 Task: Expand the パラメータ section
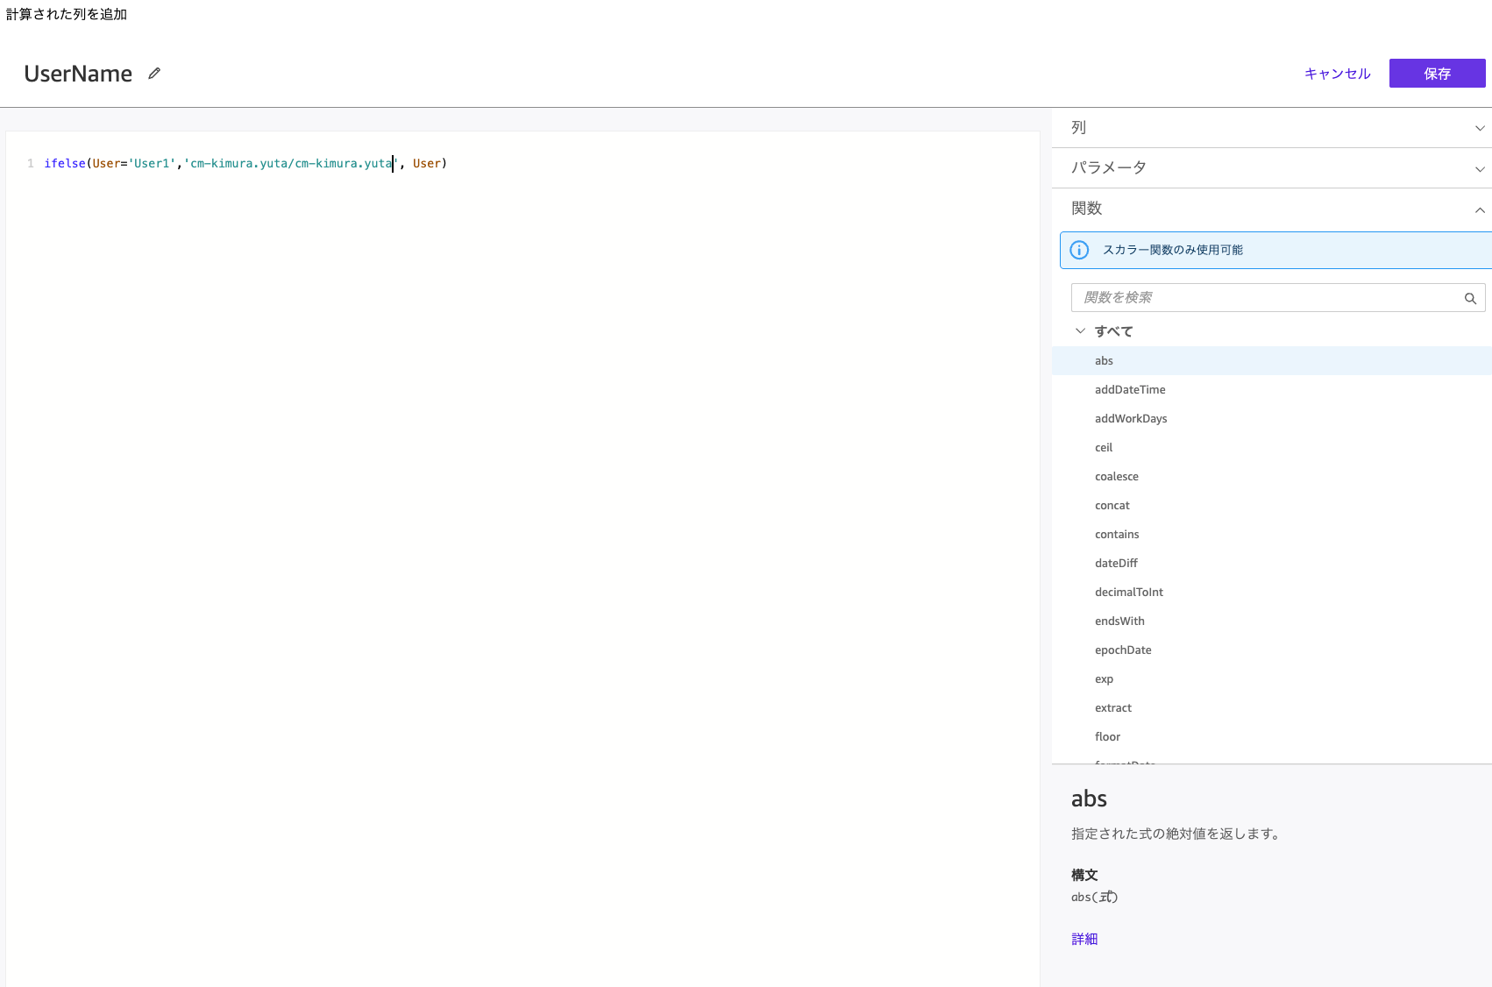point(1480,168)
